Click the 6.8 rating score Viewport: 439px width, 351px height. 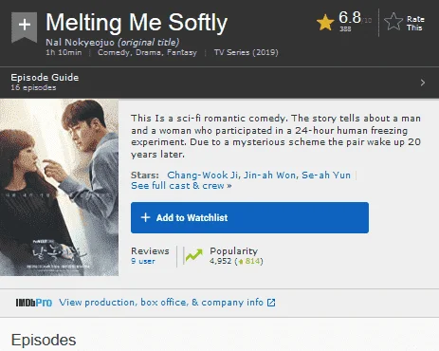point(350,17)
